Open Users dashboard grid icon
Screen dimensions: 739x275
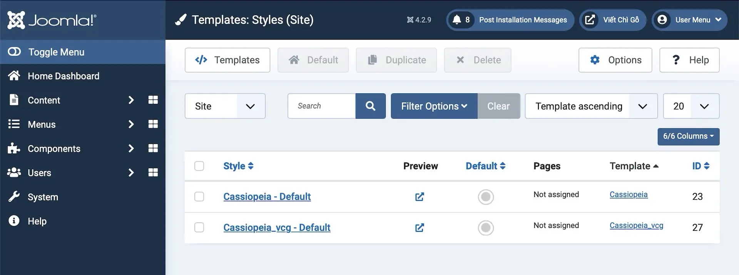pos(153,172)
